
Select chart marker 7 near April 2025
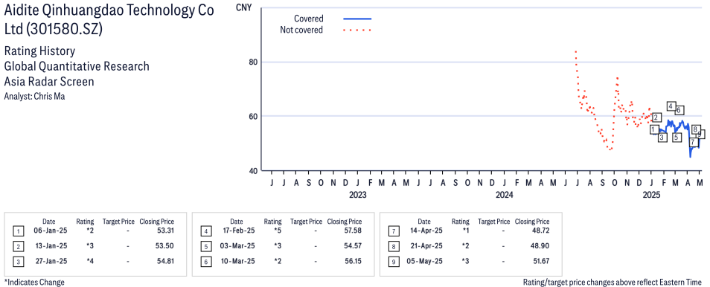click(x=693, y=142)
